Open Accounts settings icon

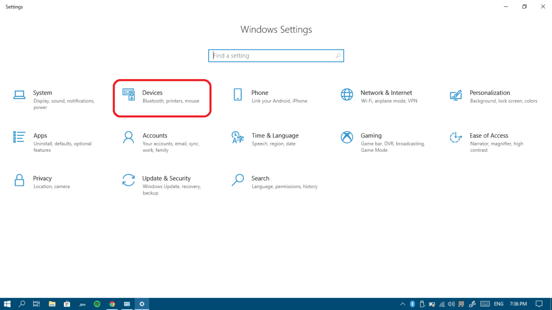point(128,137)
